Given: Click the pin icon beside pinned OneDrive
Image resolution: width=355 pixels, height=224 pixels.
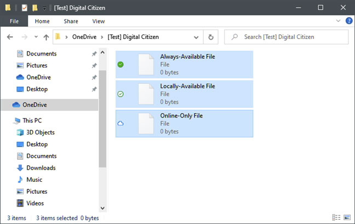Looking at the screenshot, I should (x=94, y=77).
